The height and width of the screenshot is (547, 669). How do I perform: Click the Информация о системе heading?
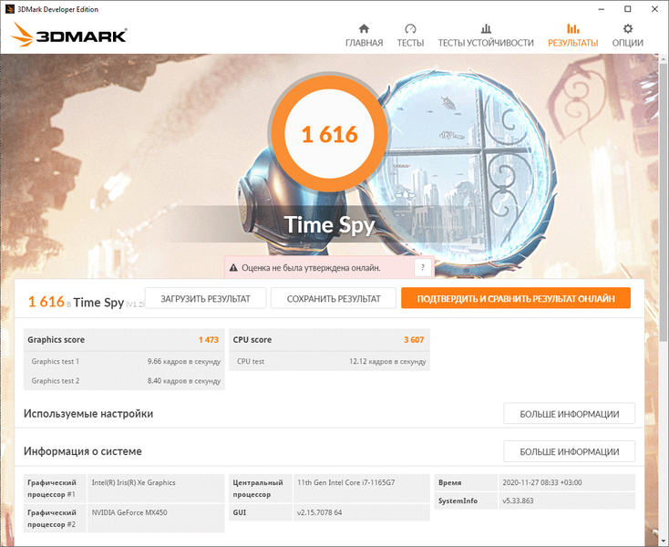point(83,451)
